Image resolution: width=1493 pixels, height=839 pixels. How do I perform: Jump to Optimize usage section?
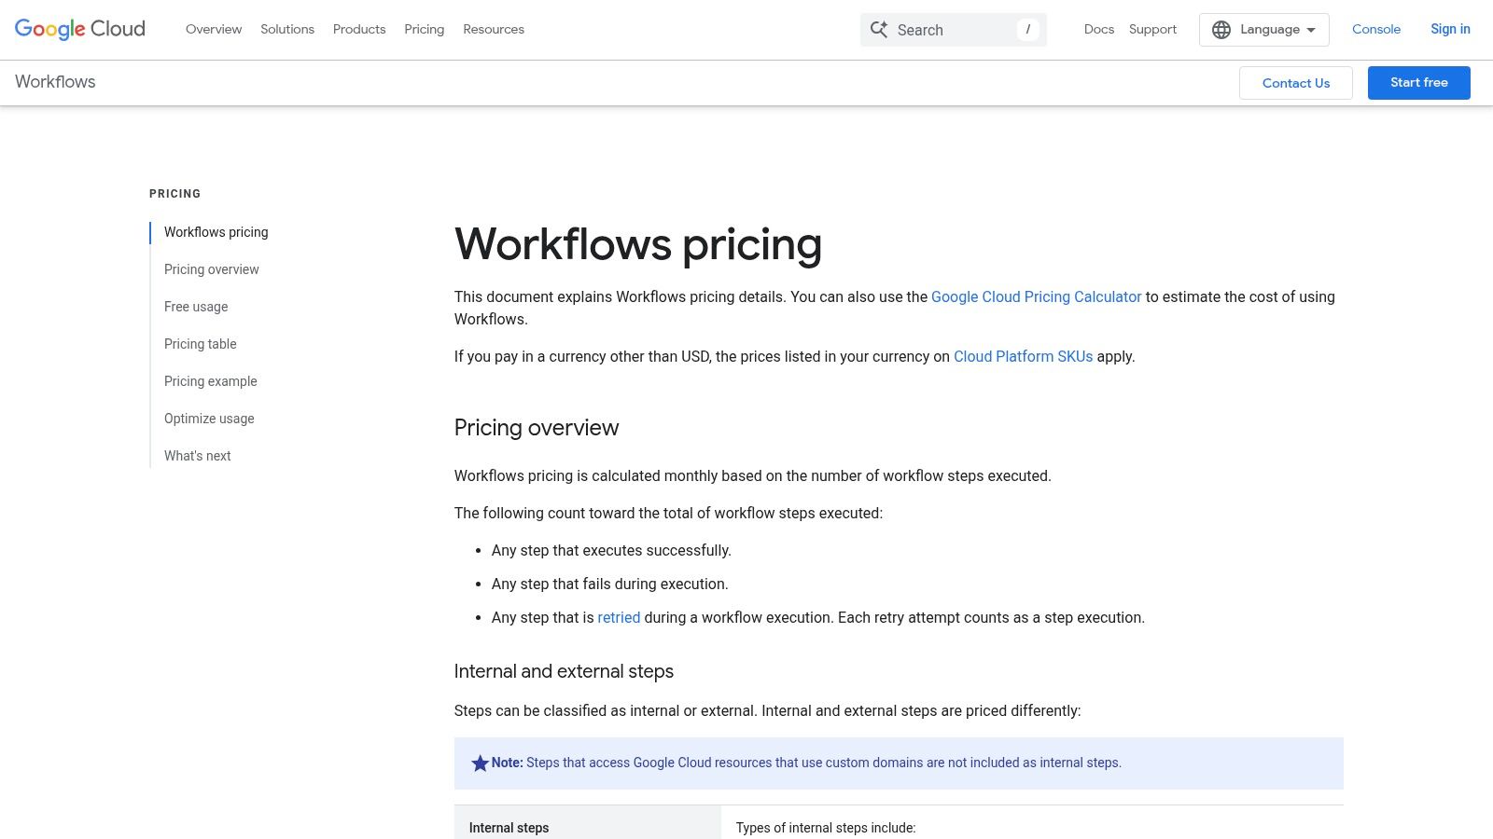click(209, 419)
